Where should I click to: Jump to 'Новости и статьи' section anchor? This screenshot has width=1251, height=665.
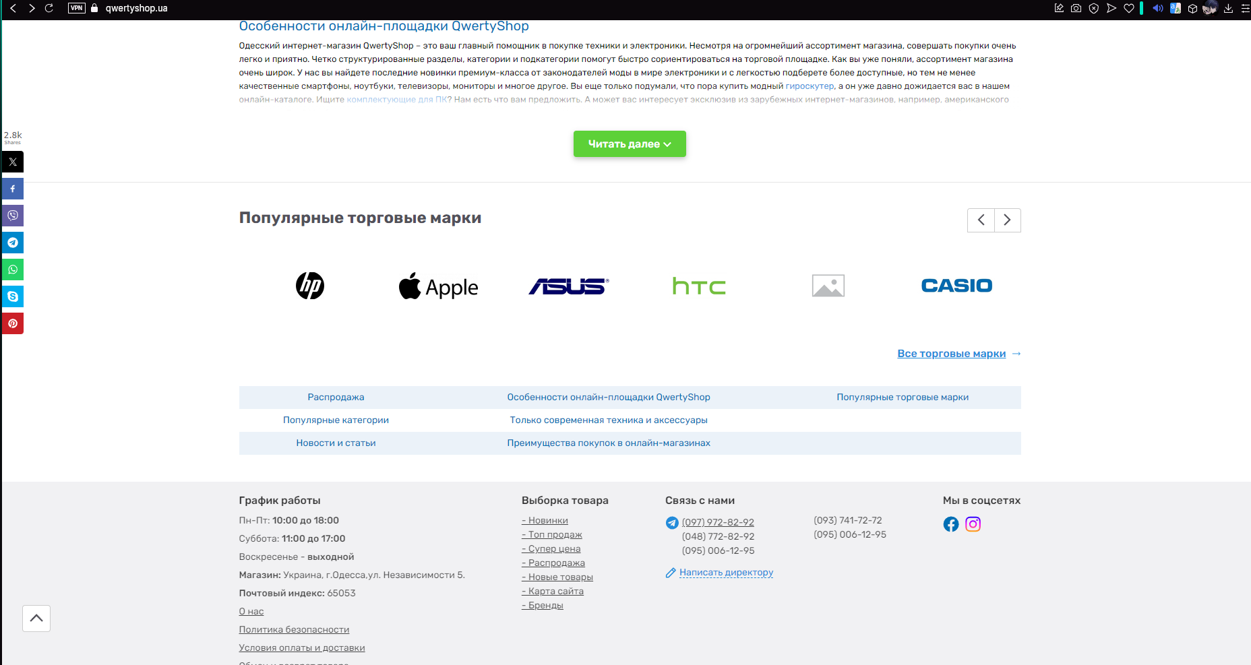click(336, 443)
